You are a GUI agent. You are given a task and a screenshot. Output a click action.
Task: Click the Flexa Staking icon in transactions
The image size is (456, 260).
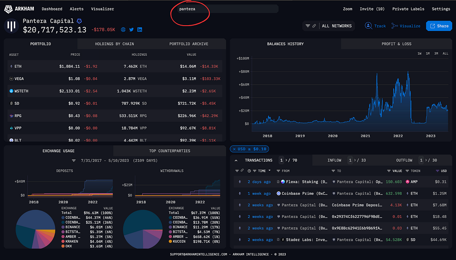(x=283, y=181)
